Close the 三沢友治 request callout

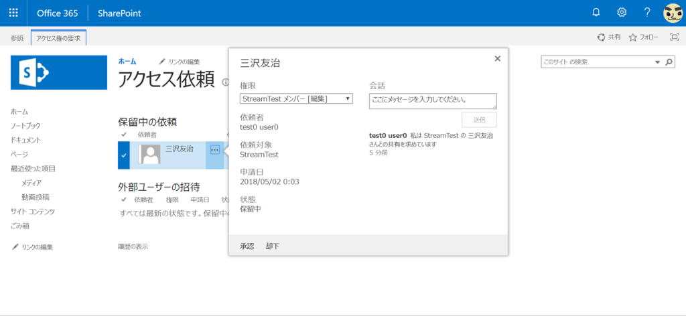tap(497, 58)
